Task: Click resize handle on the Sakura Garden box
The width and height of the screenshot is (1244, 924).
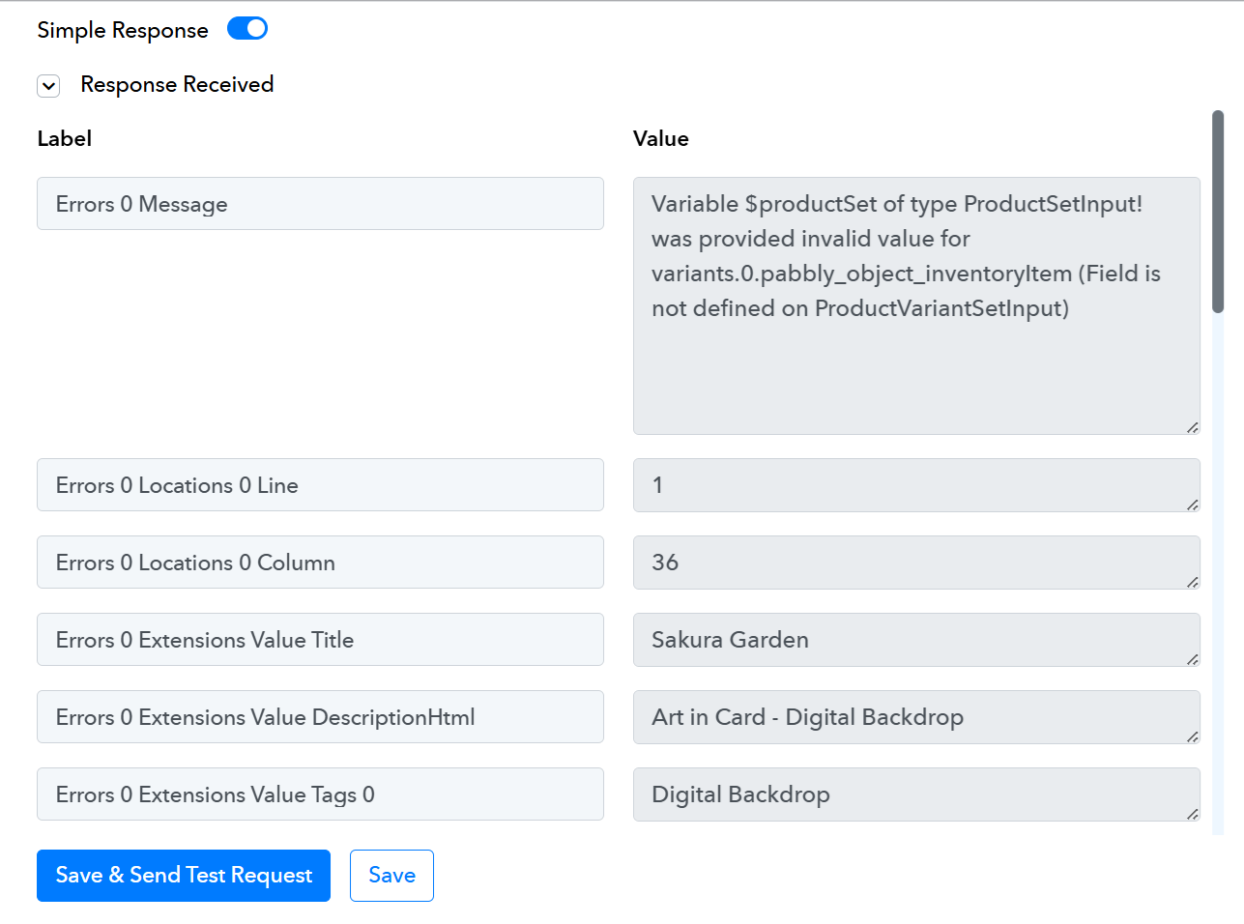Action: [x=1192, y=659]
